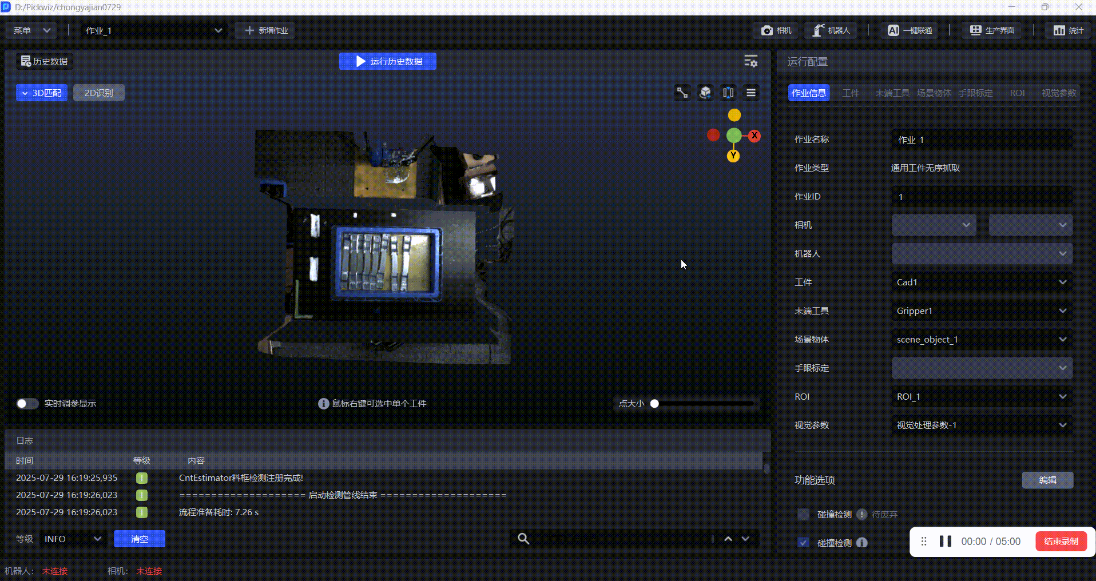Toggle the real-time parameter display switch
The height and width of the screenshot is (581, 1096).
tap(27, 404)
